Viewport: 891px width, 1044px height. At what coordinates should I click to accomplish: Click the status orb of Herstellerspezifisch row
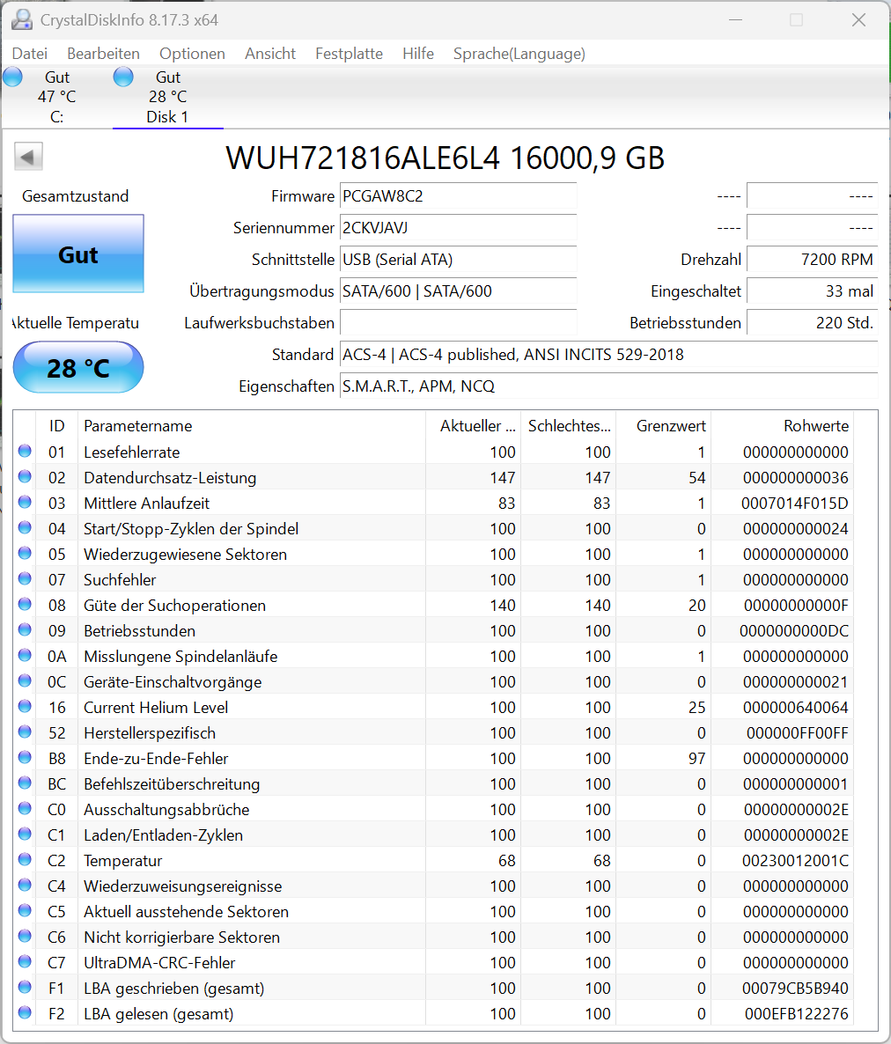(x=25, y=732)
